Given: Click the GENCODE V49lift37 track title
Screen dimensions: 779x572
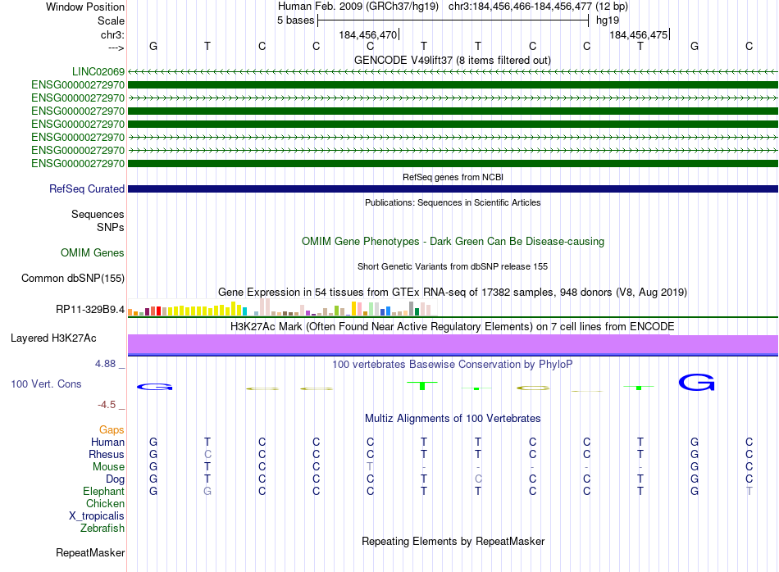Looking at the screenshot, I should click(x=453, y=60).
